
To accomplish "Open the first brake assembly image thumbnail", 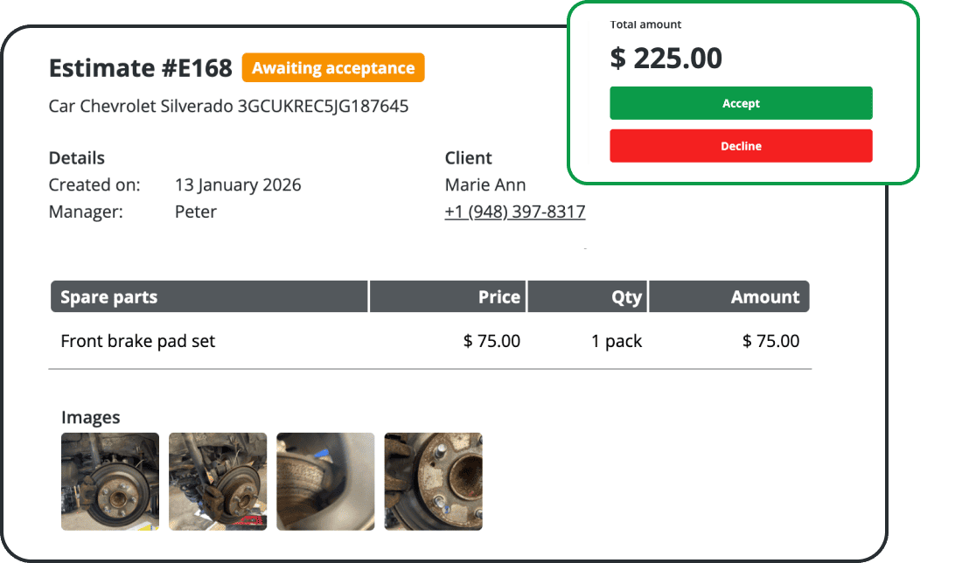I will pos(109,481).
